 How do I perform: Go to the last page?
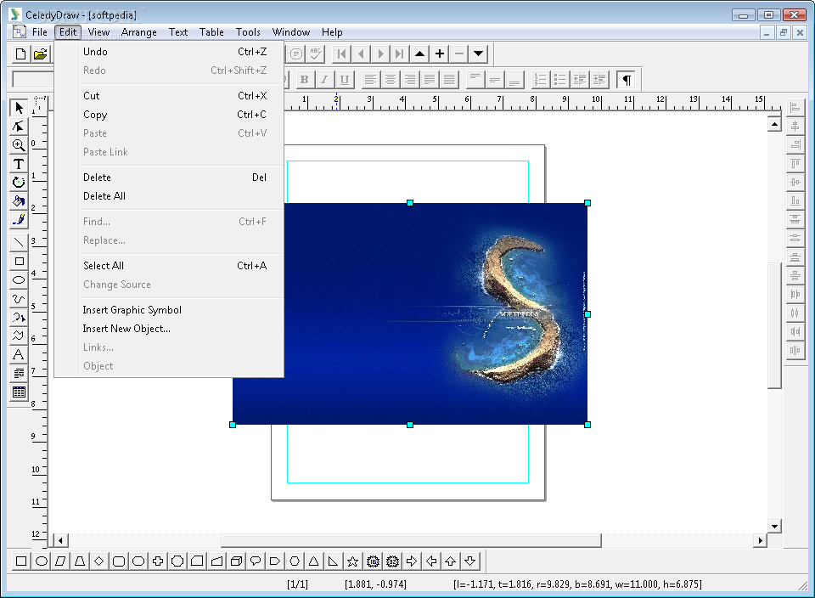tap(400, 54)
